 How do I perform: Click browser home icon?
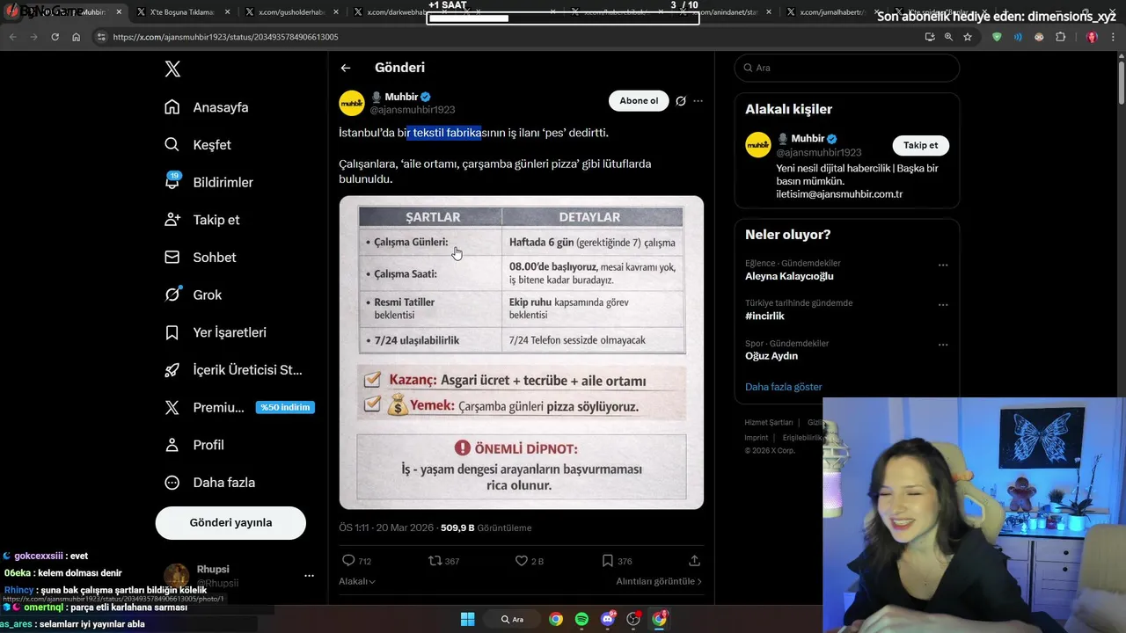coord(77,37)
